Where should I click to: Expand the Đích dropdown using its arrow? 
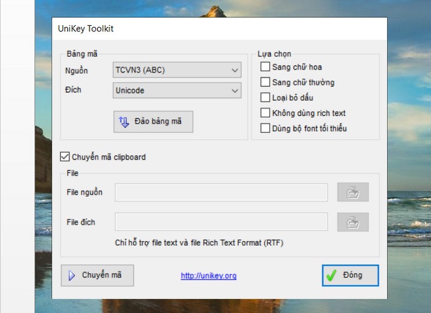235,91
